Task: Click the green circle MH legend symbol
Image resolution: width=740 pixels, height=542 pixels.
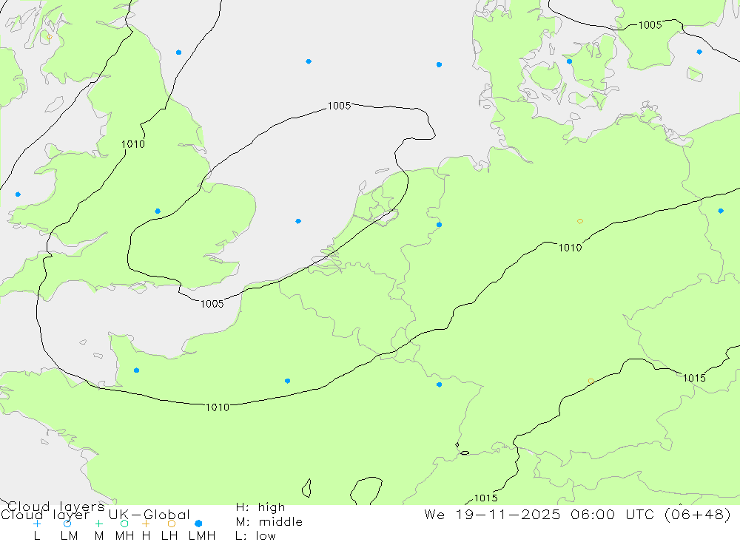Action: pos(124,524)
